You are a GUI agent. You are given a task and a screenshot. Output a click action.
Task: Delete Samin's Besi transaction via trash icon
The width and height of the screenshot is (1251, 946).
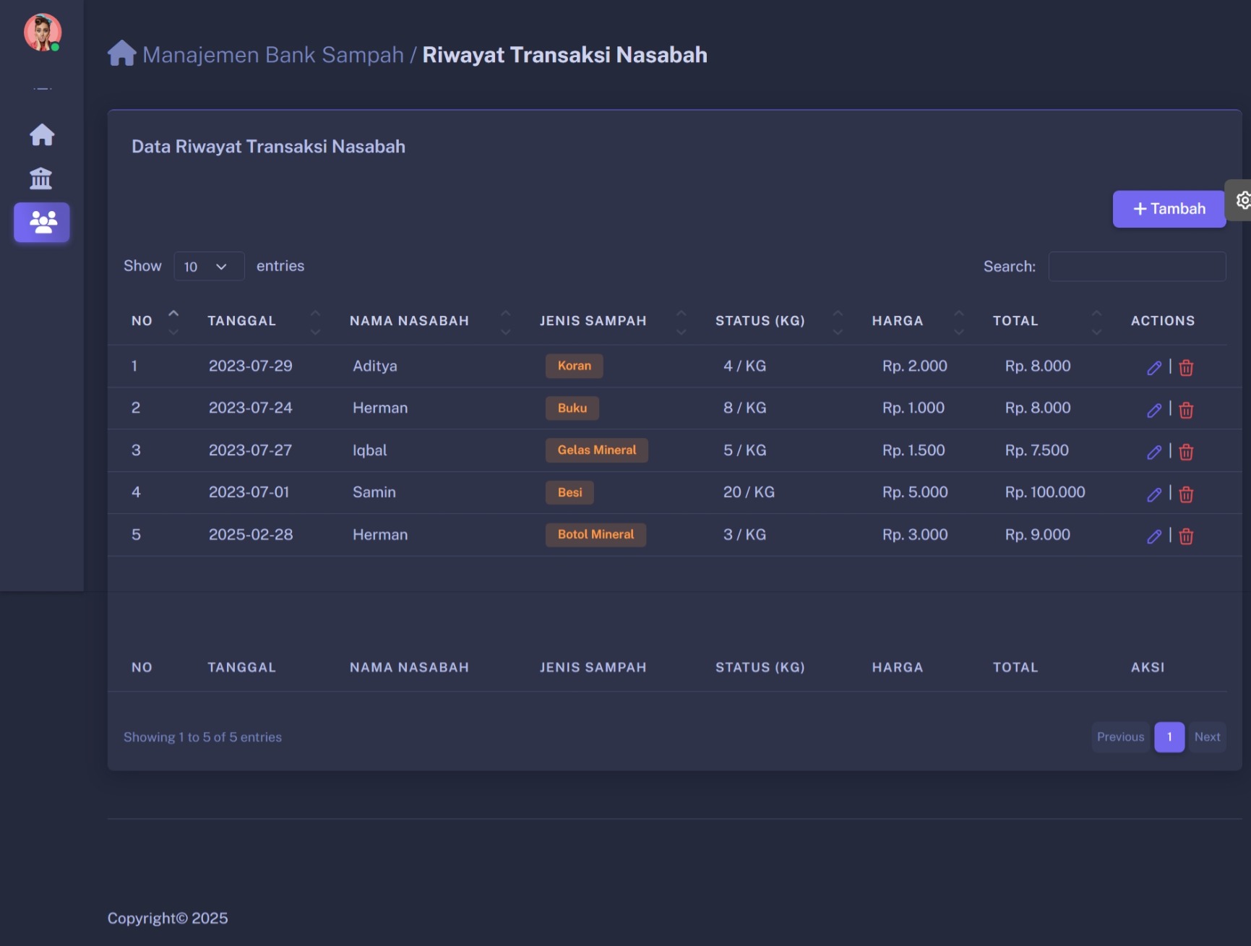(x=1186, y=494)
